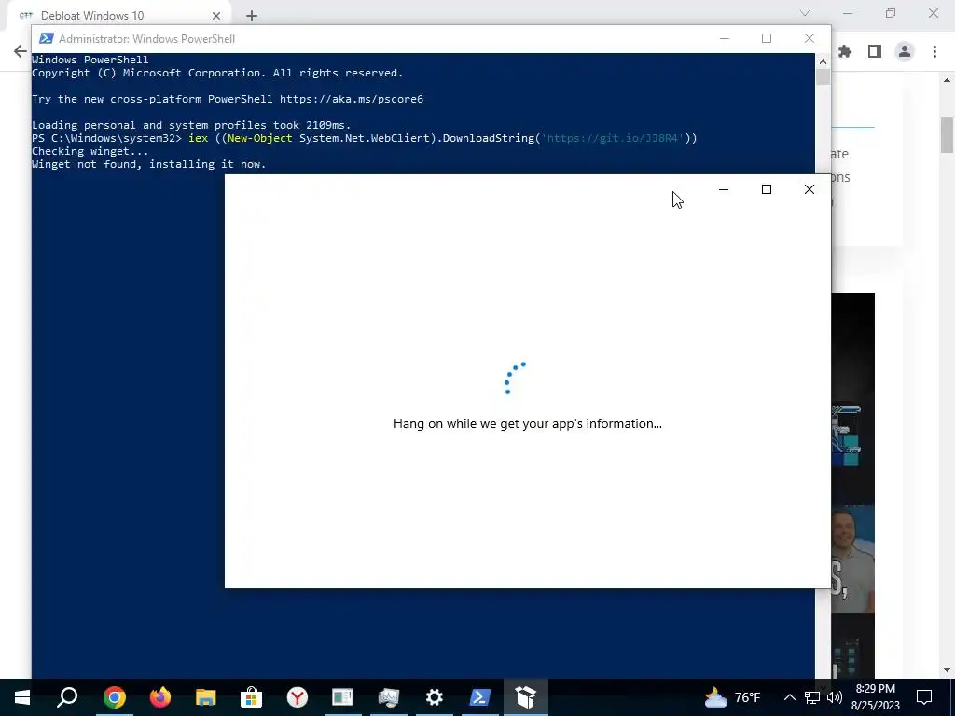Click the git.io URL in the command
The width and height of the screenshot is (955, 716).
pos(614,138)
